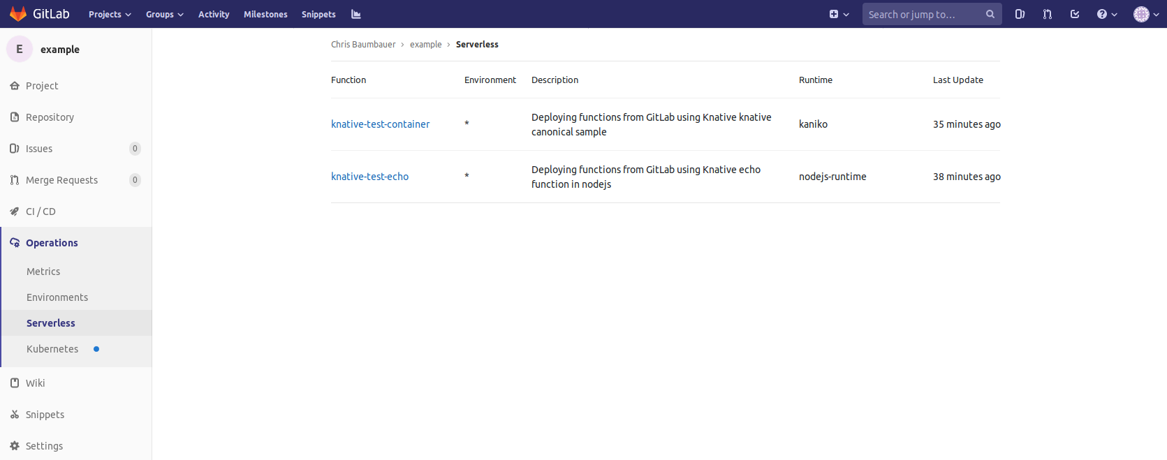
Task: Click the Repository file icon in sidebar
Action: click(15, 117)
